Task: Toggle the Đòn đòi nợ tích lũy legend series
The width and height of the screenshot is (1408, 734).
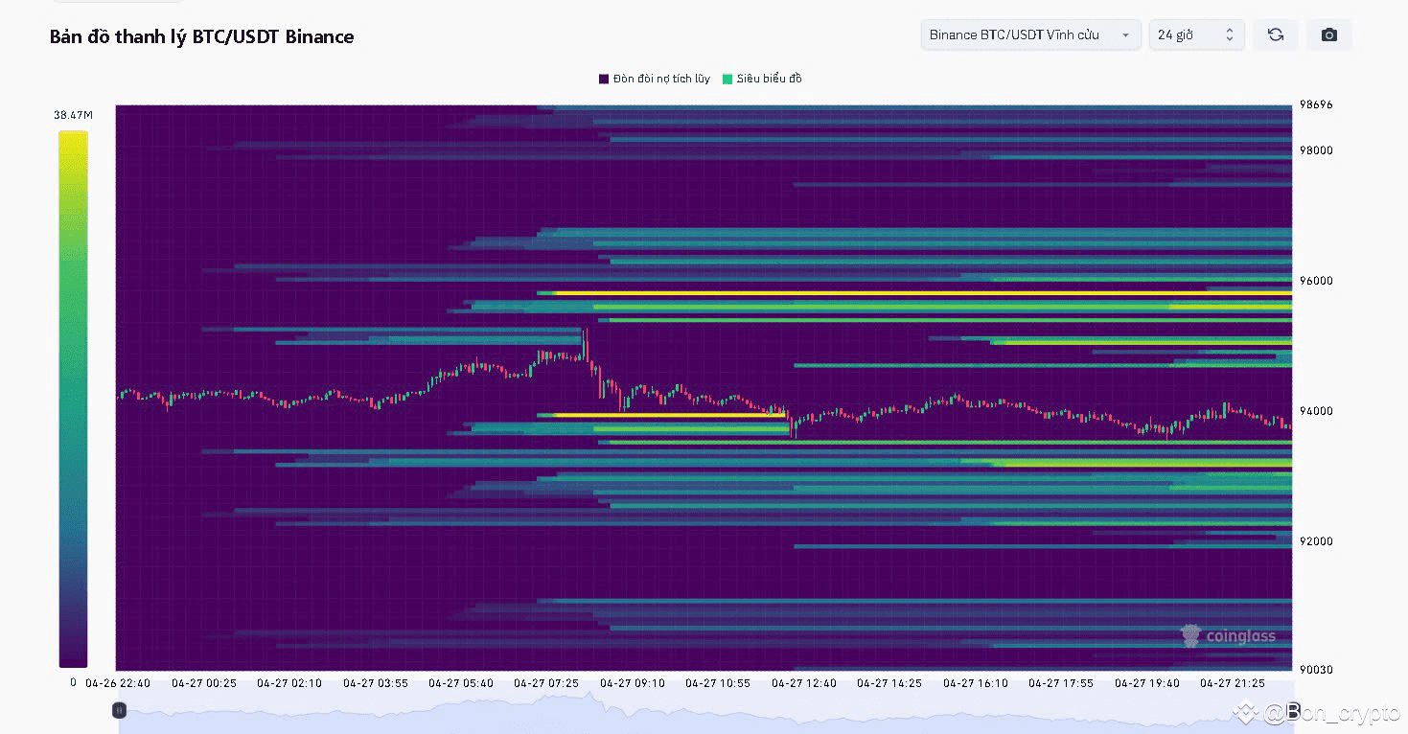Action: click(x=655, y=79)
